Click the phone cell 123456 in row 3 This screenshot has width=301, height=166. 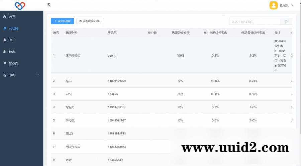(113, 94)
